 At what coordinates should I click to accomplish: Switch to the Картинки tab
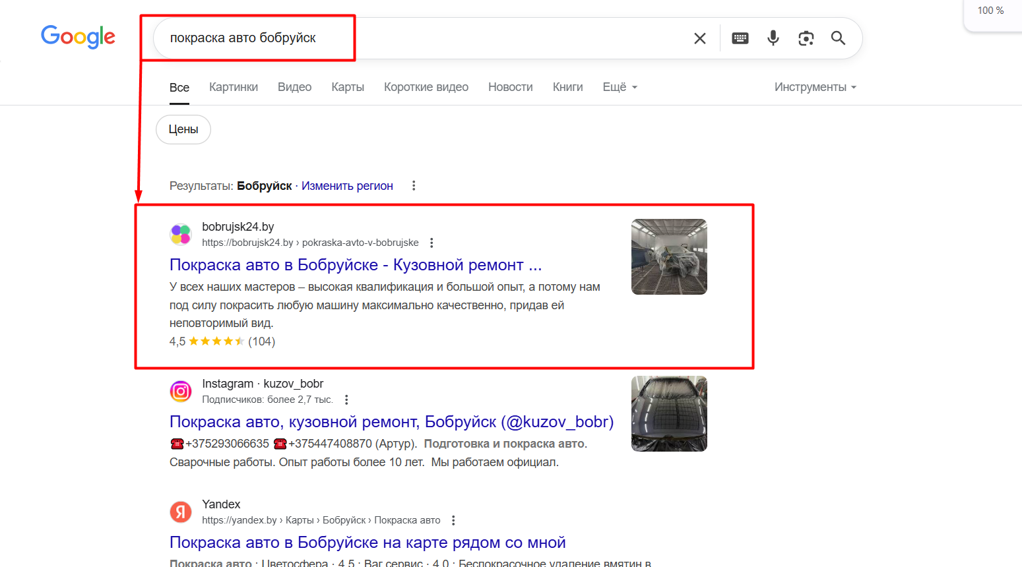(234, 87)
